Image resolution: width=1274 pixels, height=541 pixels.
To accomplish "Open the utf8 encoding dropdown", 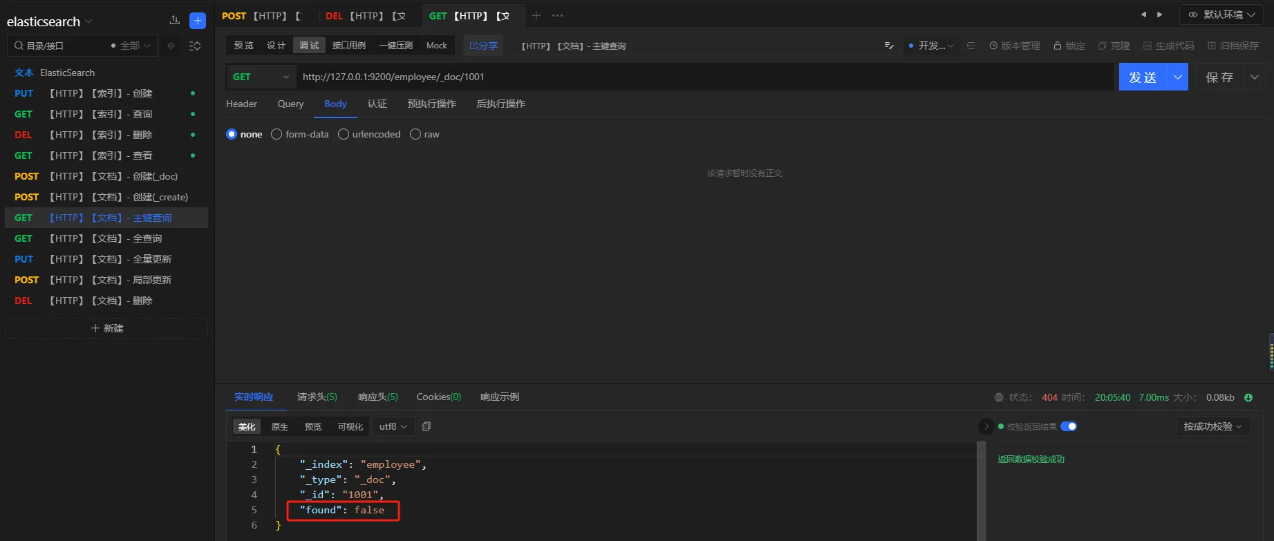I will tap(393, 426).
